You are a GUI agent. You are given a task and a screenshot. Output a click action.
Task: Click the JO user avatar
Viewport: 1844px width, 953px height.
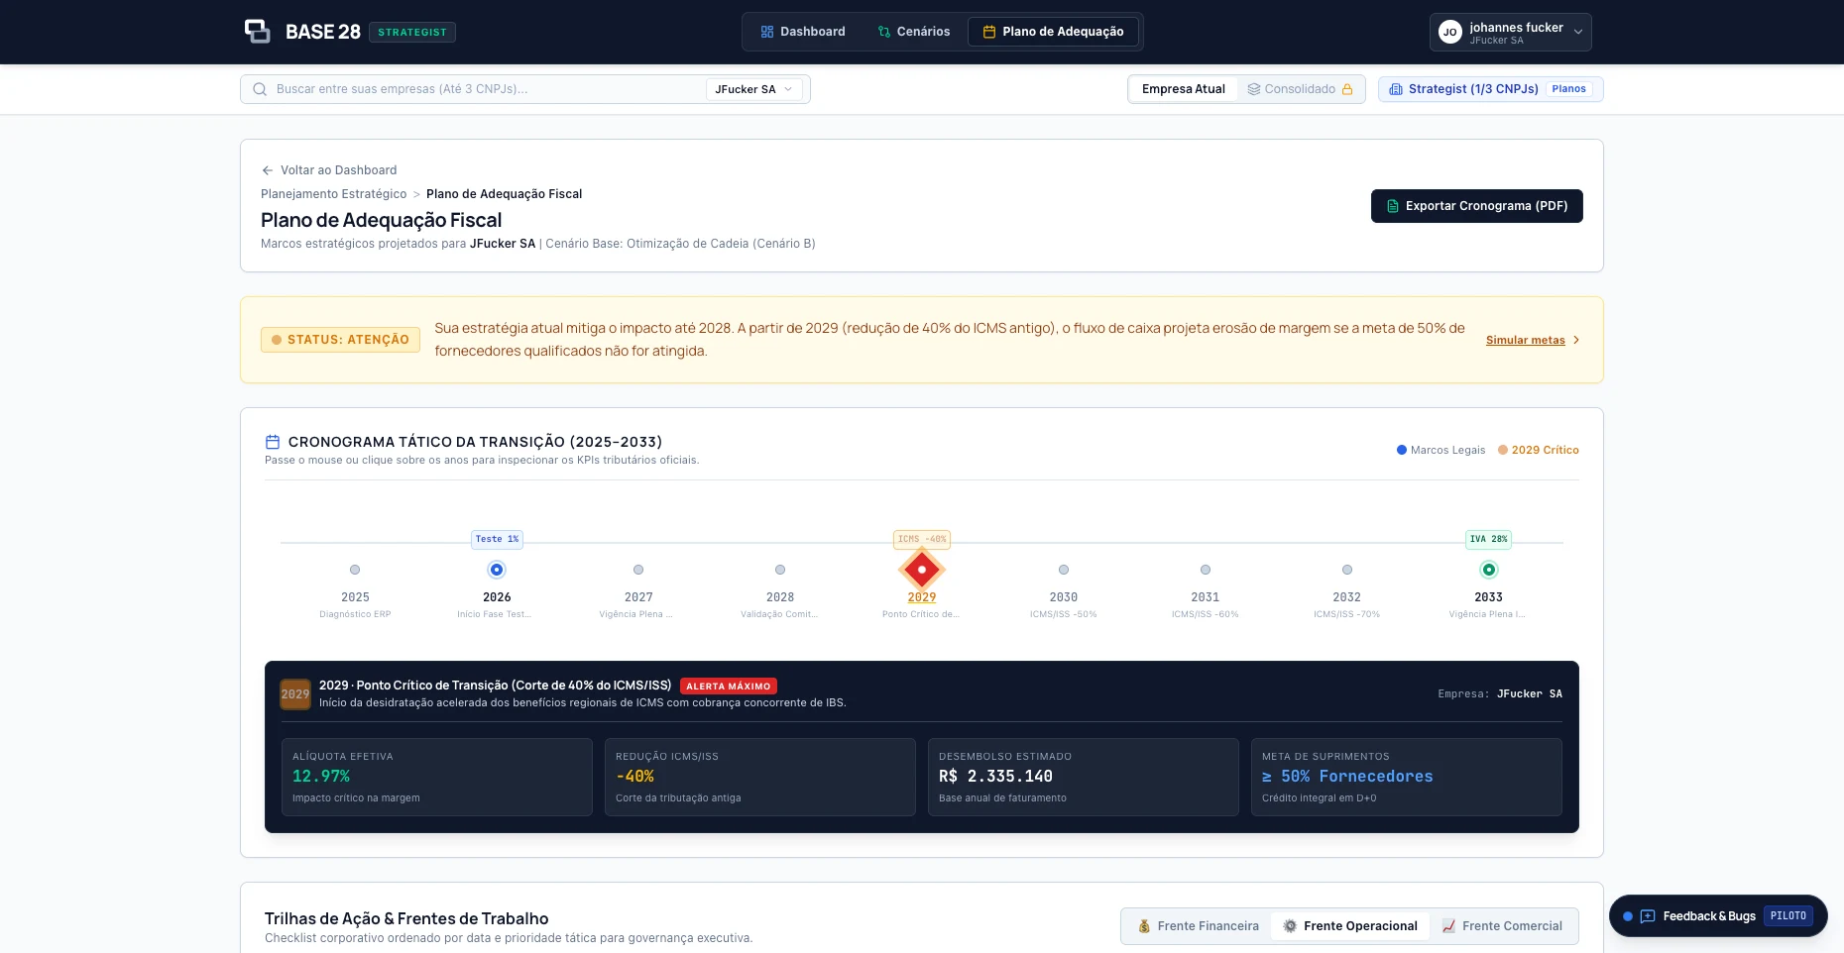click(x=1450, y=32)
